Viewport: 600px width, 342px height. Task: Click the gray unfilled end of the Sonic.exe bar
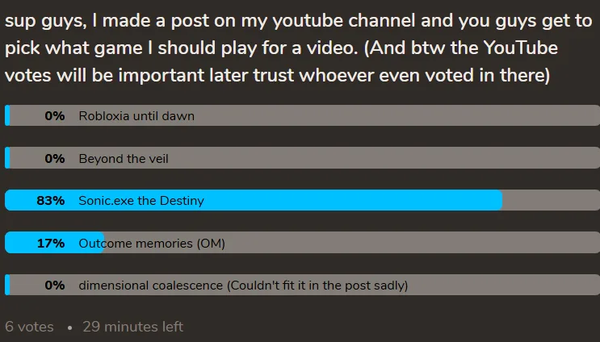click(x=551, y=201)
